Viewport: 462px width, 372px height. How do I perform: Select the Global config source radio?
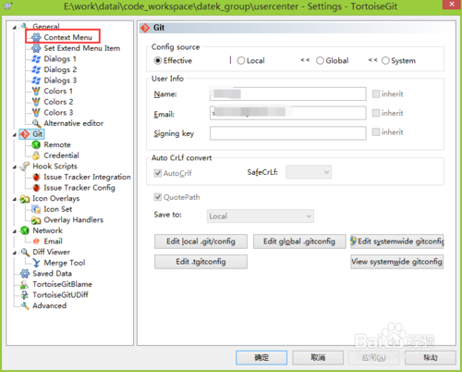coord(321,60)
